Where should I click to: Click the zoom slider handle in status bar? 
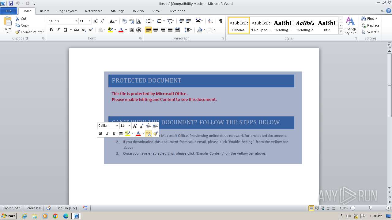pyautogui.click(x=371, y=208)
